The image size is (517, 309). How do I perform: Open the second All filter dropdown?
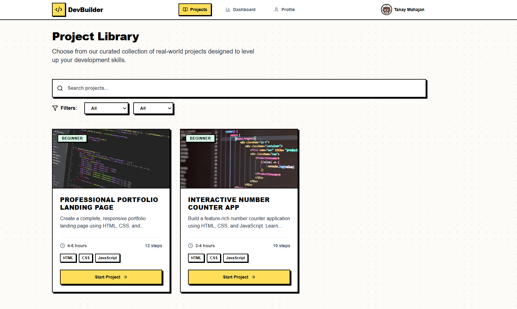[153, 108]
